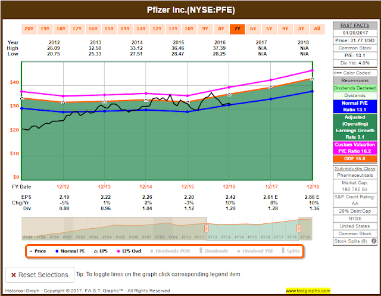
Task: Click the 2016 EPS value 2.42
Action: pyautogui.click(x=230, y=197)
